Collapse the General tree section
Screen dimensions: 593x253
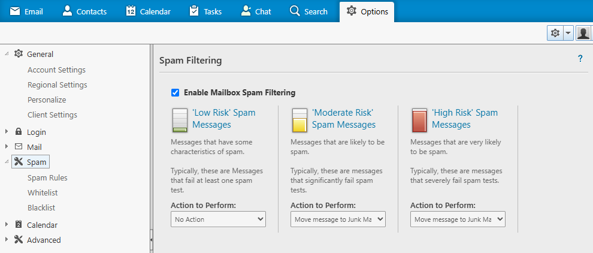7,54
